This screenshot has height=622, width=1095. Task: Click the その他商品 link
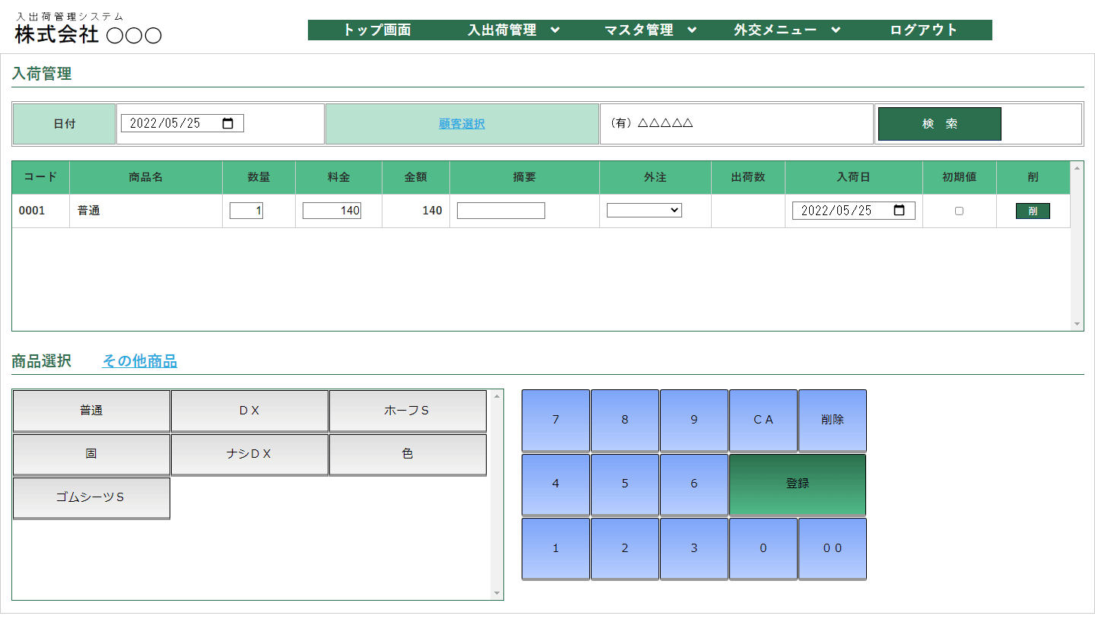139,362
